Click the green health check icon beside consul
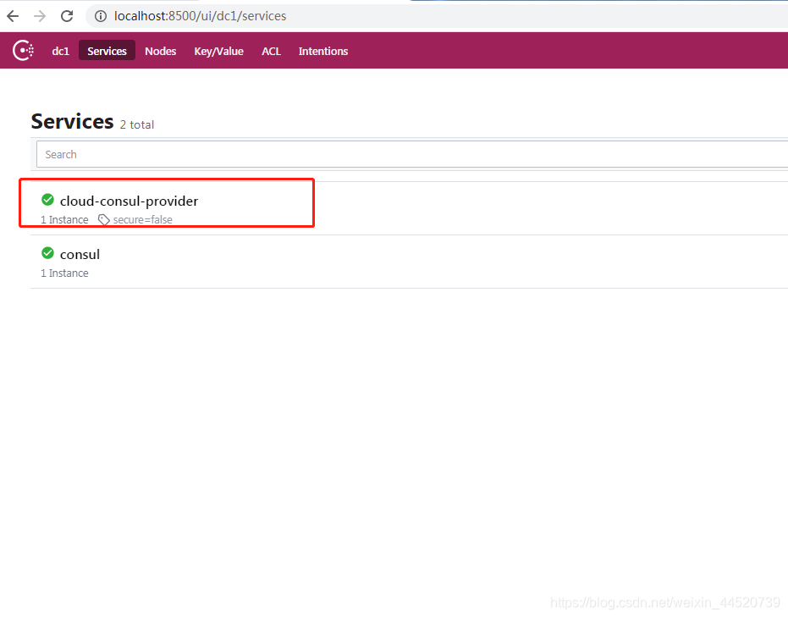This screenshot has height=618, width=788. coord(47,253)
